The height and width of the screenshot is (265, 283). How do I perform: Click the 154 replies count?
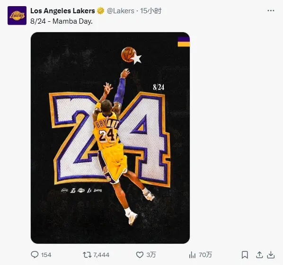[46, 255]
